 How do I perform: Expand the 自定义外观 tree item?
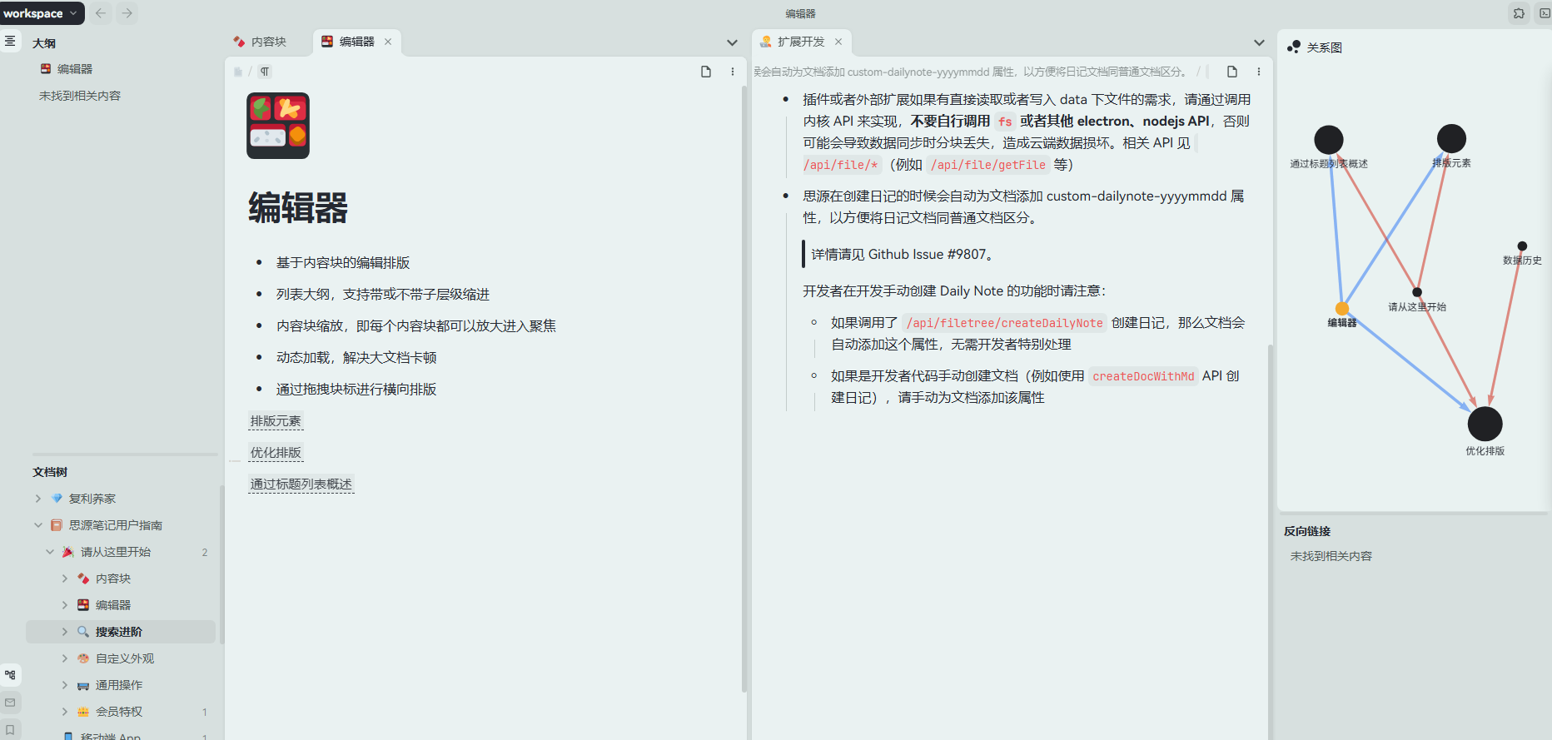click(x=65, y=658)
